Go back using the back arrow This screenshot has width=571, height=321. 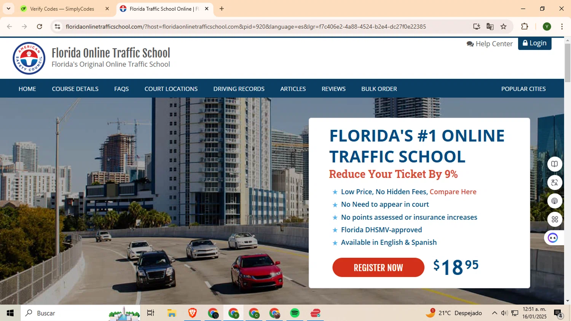[x=10, y=27]
